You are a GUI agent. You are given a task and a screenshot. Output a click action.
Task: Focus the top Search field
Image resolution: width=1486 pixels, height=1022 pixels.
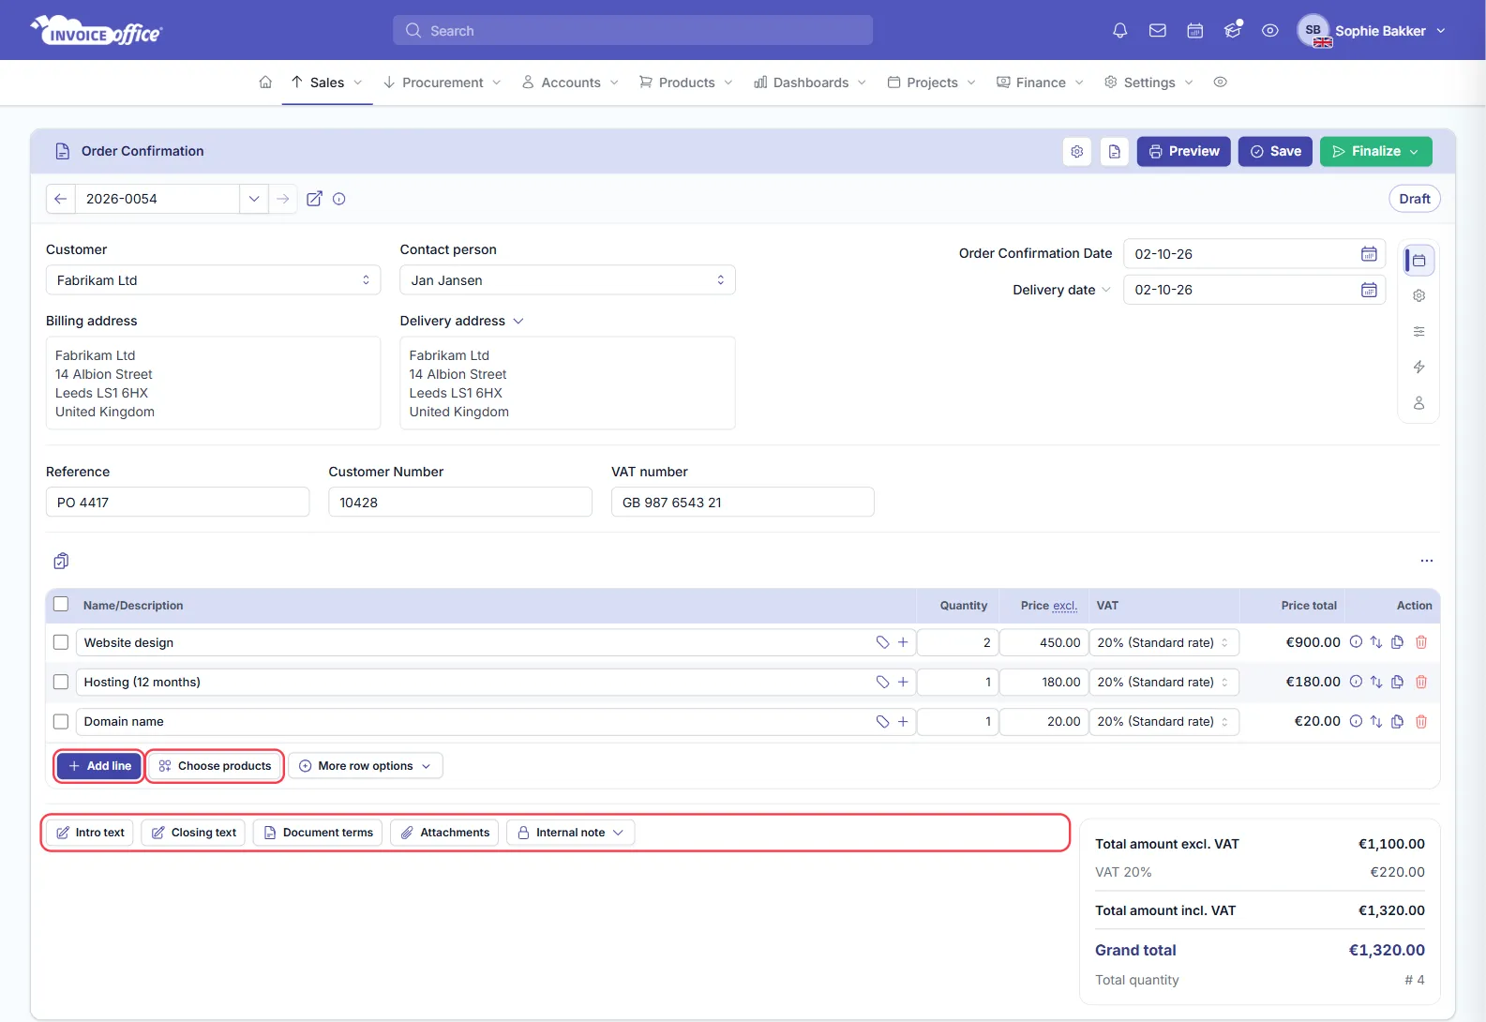tap(633, 31)
